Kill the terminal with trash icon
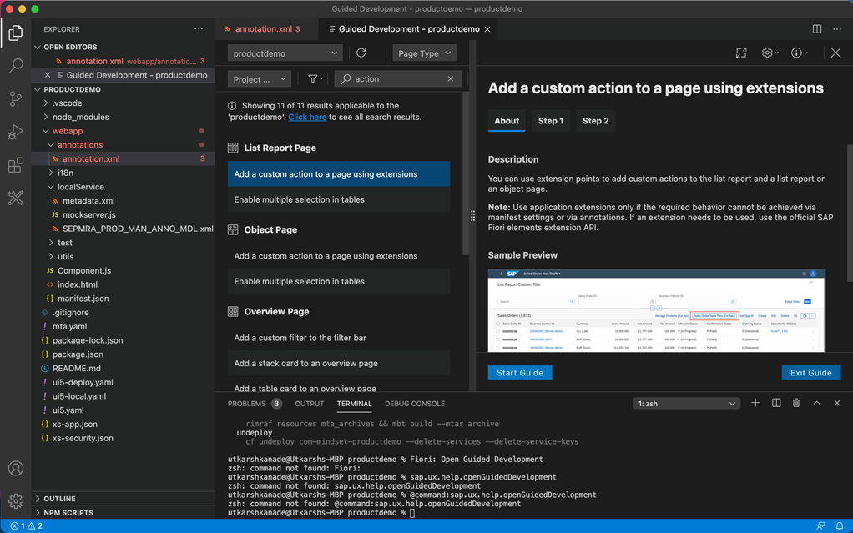 [796, 403]
